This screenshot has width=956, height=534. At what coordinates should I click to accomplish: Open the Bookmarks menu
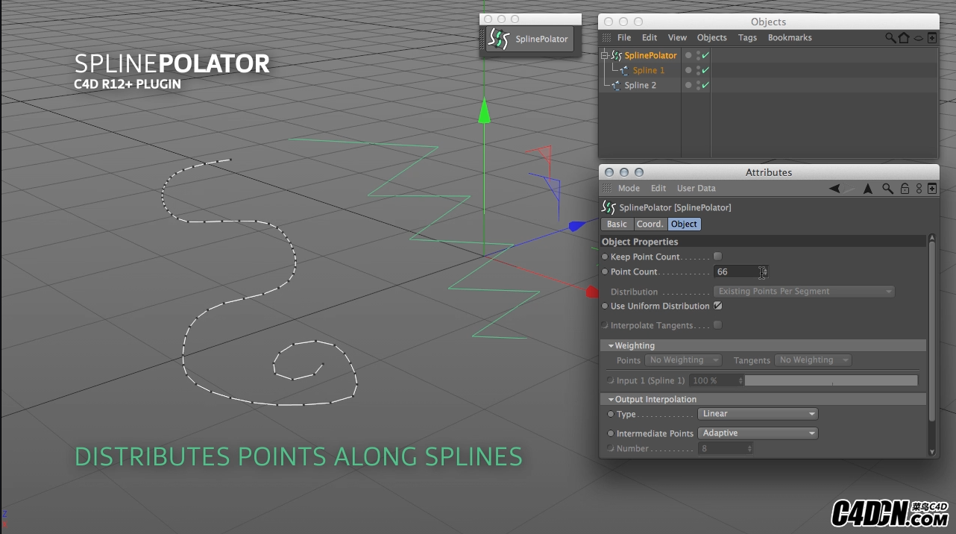(x=790, y=38)
